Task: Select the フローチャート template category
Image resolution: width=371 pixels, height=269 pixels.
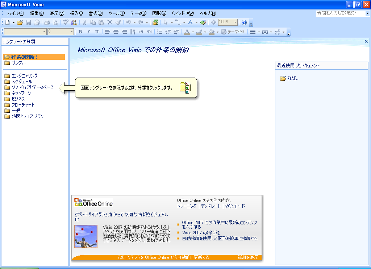Action: (x=23, y=105)
